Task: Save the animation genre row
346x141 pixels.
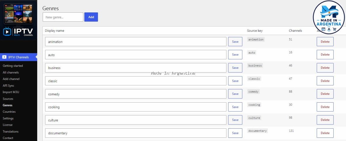Action: [235, 42]
